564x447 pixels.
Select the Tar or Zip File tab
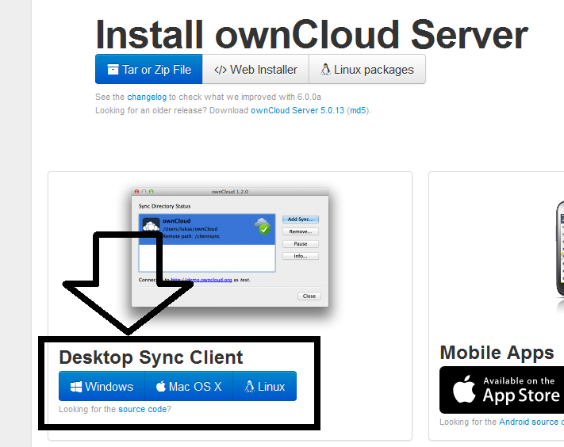pos(149,69)
